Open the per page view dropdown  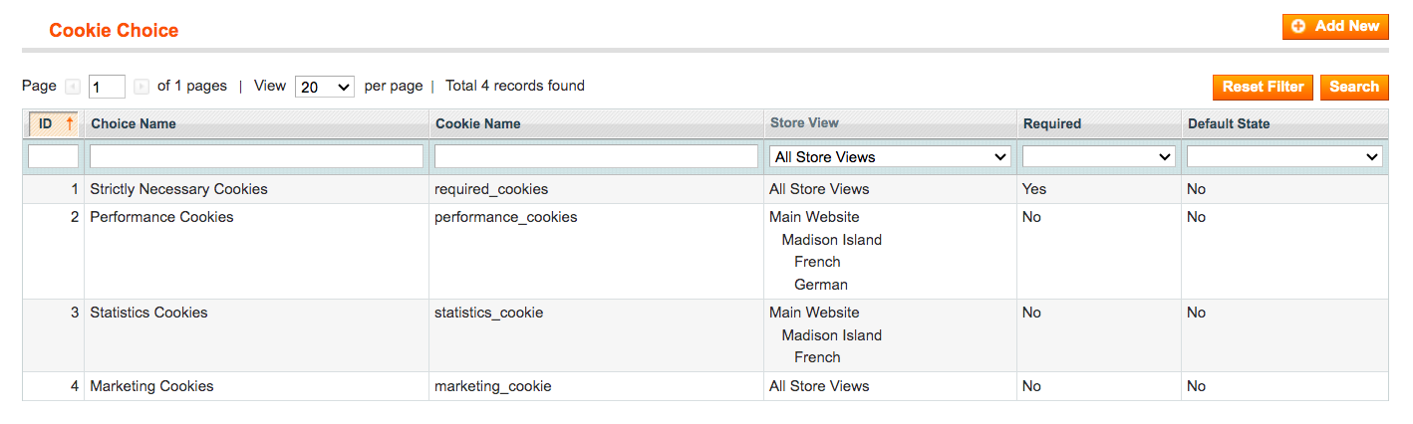[325, 87]
